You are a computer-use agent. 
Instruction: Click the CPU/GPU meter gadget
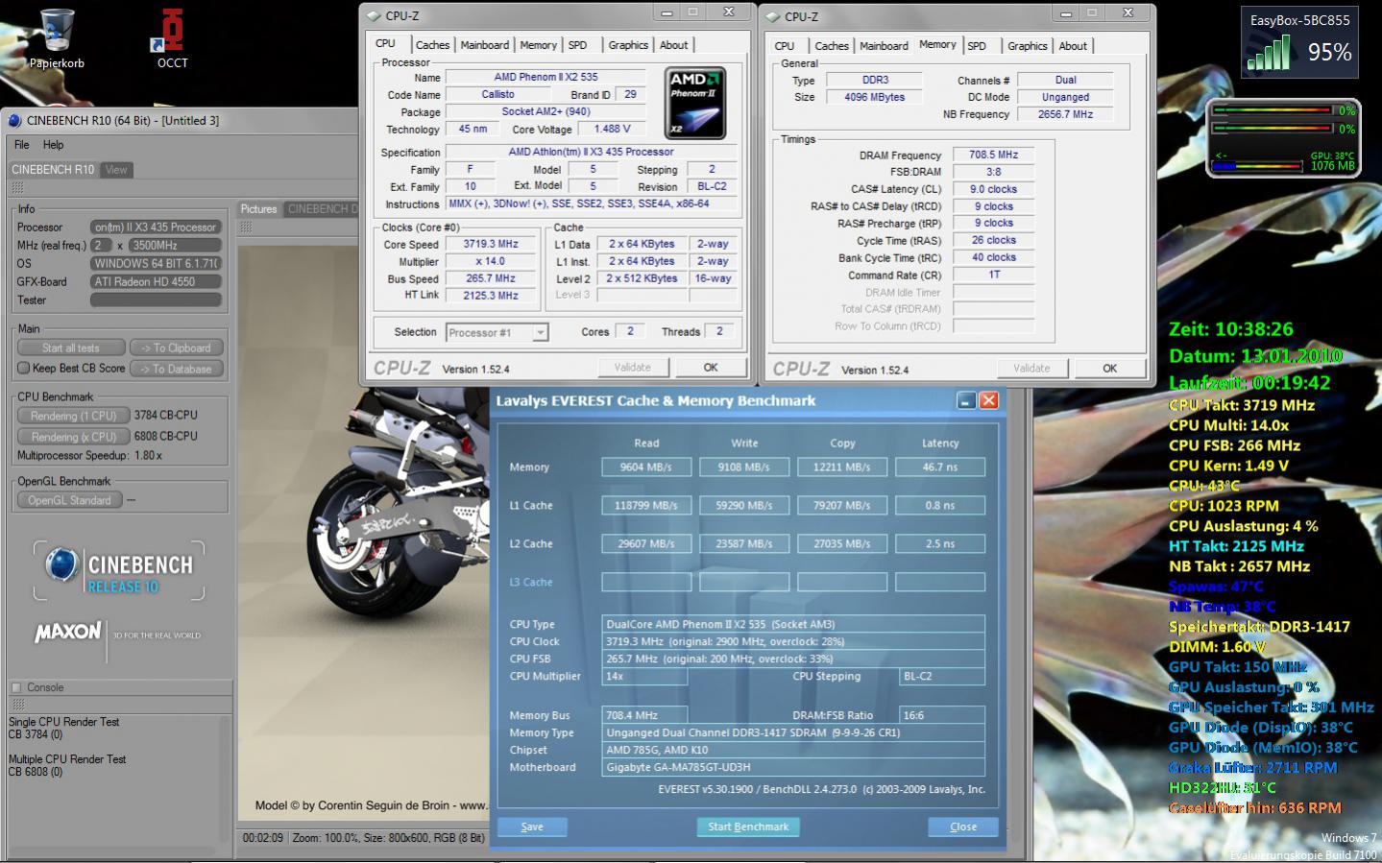coord(1283,137)
